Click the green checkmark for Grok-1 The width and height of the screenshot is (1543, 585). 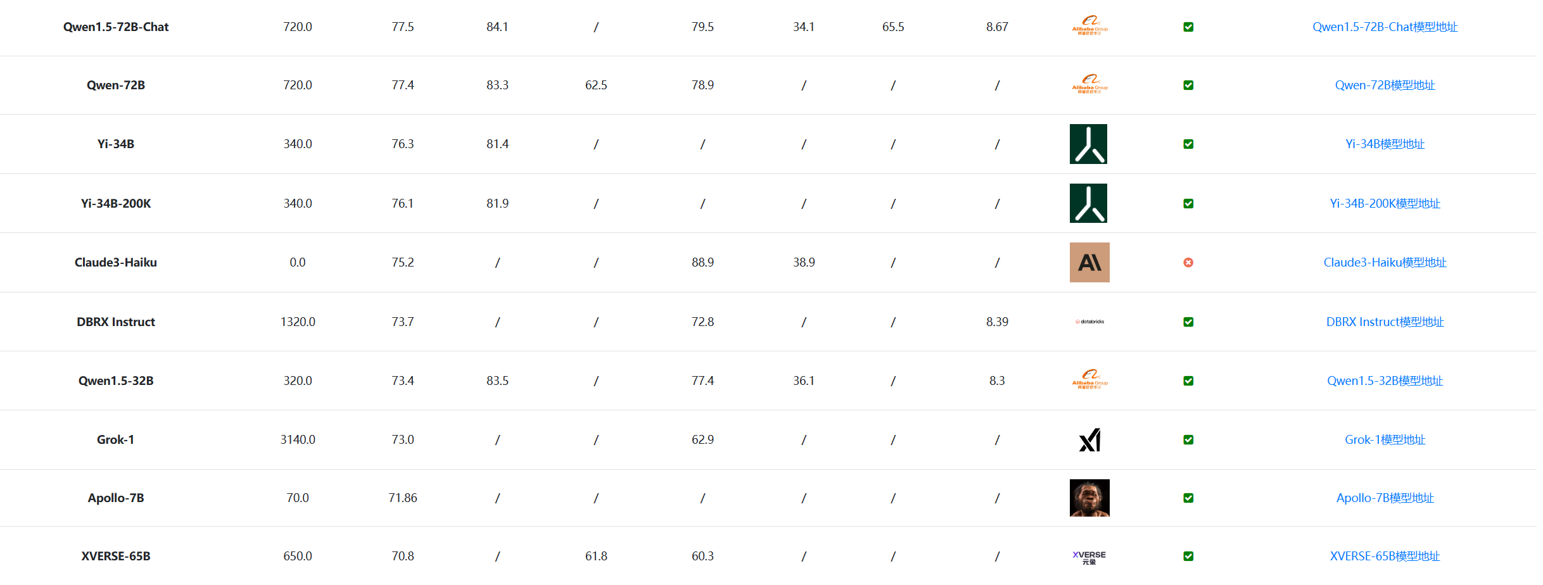point(1188,440)
